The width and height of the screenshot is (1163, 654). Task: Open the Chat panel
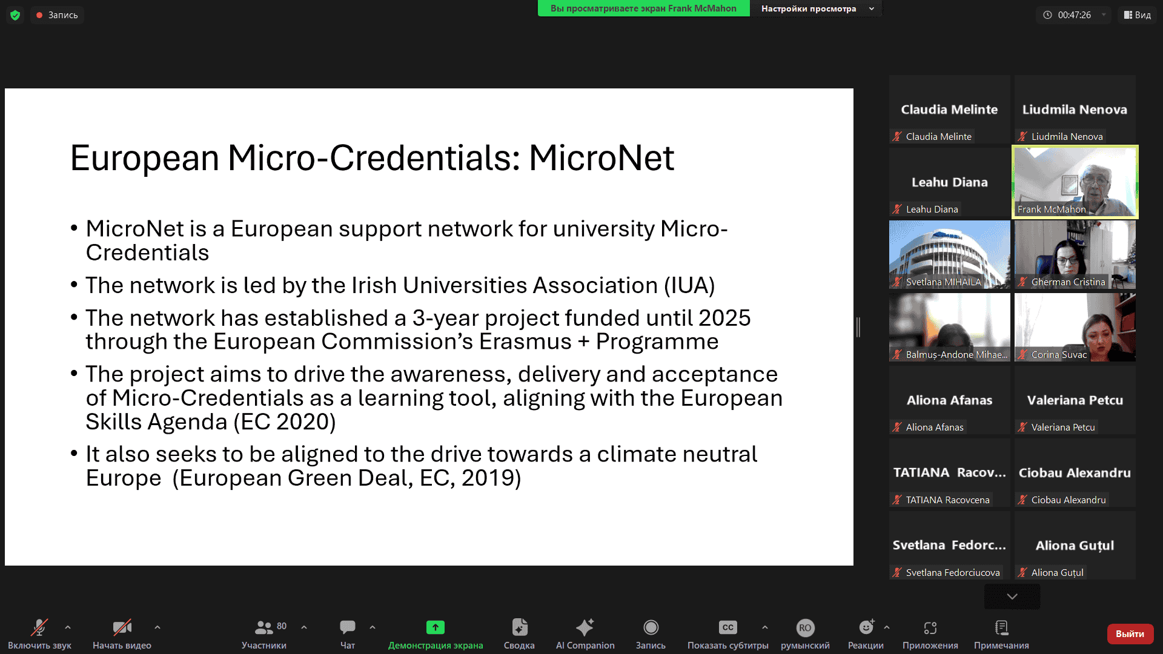347,627
